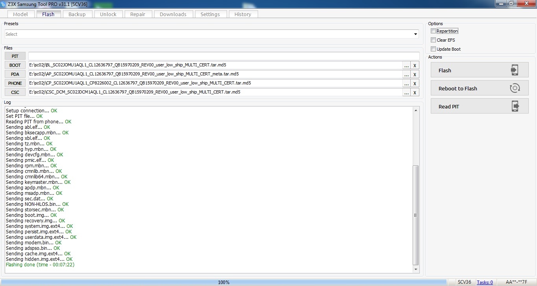View the History tab
The width and height of the screenshot is (537, 286).
[243, 14]
